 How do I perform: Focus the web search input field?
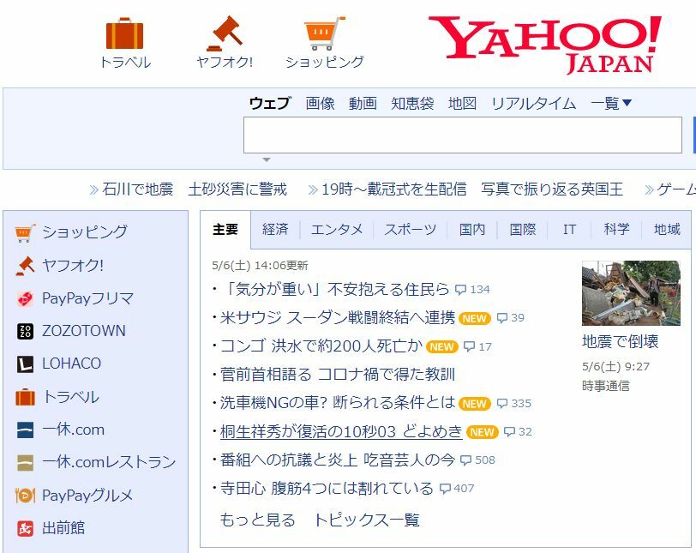coord(463,135)
